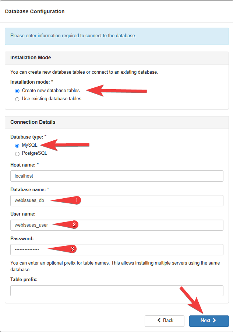Click the Database name input field
This screenshot has width=233, height=332.
pos(117,200)
